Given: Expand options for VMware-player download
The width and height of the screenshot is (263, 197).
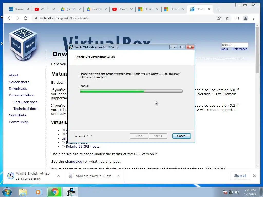Looking at the screenshot, I should [x=118, y=176].
